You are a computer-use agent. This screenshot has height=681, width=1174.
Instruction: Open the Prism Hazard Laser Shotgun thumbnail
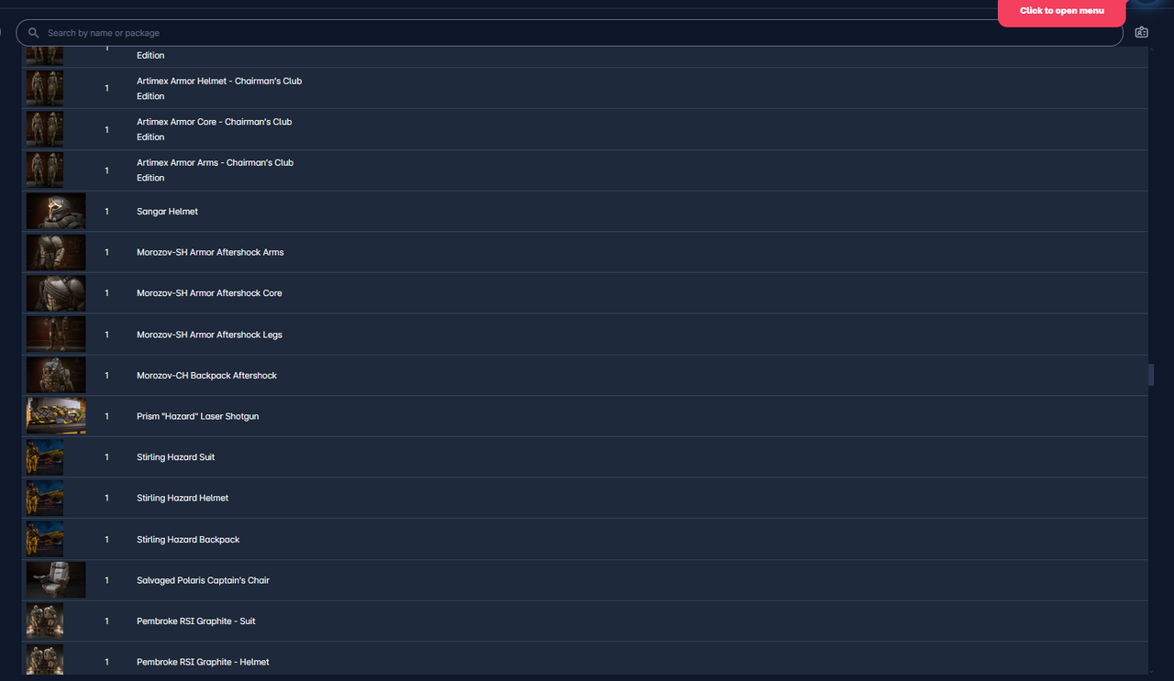pos(56,416)
